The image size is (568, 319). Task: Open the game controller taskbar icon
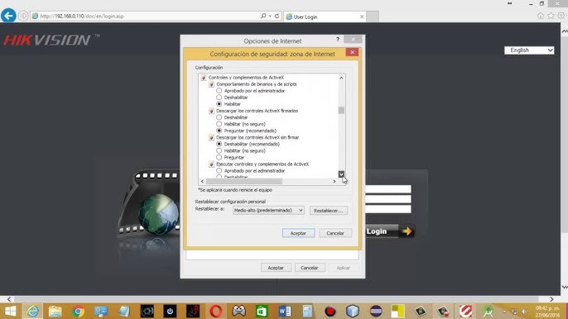pos(238,311)
